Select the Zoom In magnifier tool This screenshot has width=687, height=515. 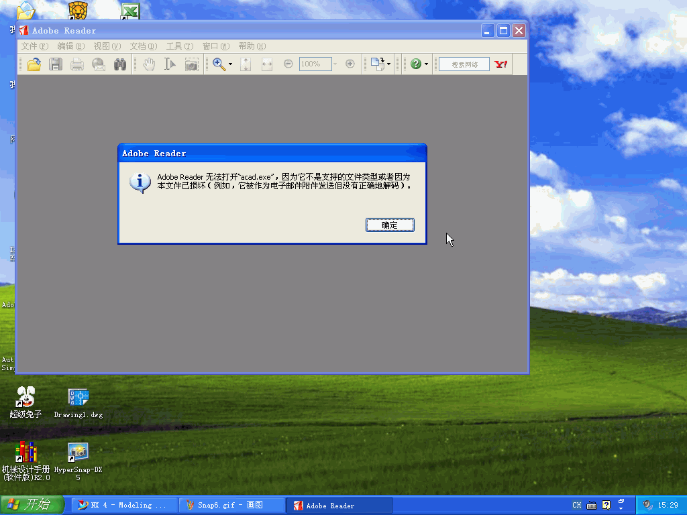(219, 64)
